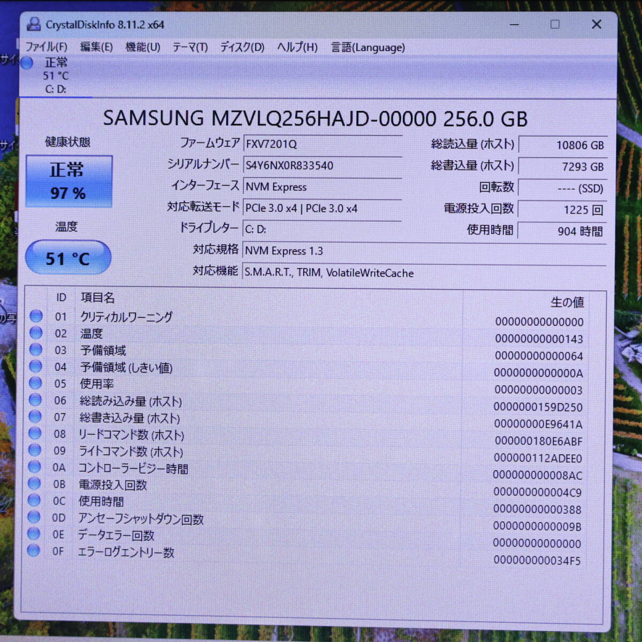Click total host writes value 7293 GB

point(563,166)
